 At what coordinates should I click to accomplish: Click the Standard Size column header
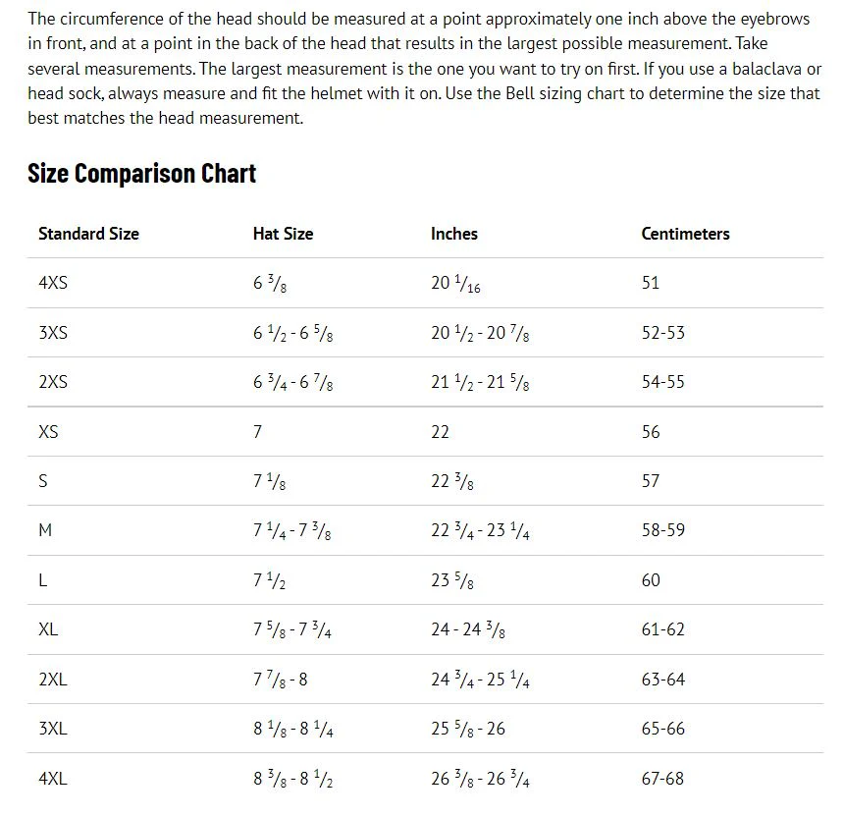88,234
